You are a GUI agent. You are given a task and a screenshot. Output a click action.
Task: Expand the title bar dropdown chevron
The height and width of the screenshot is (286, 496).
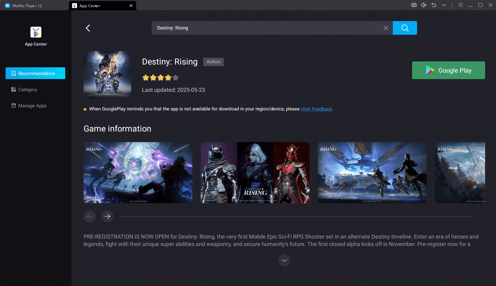pos(444,5)
